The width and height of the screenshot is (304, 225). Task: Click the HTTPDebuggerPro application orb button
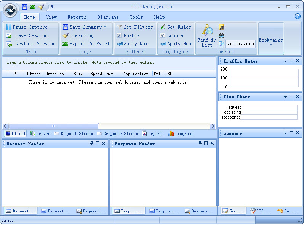pos(10,10)
